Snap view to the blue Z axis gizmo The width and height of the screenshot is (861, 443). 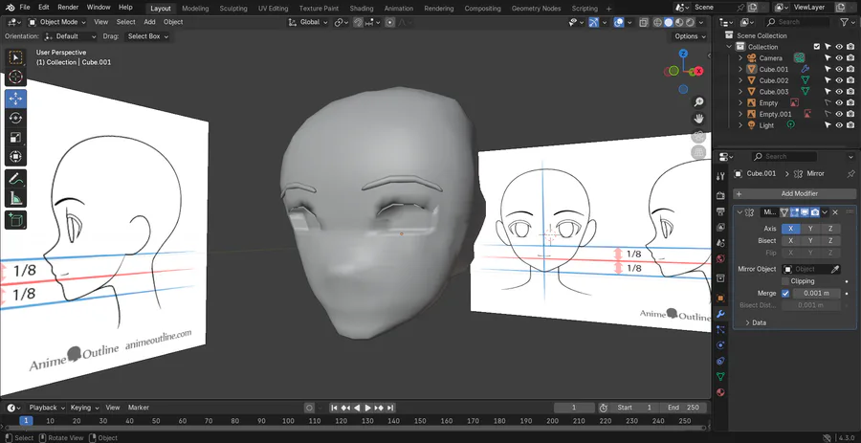click(x=683, y=54)
